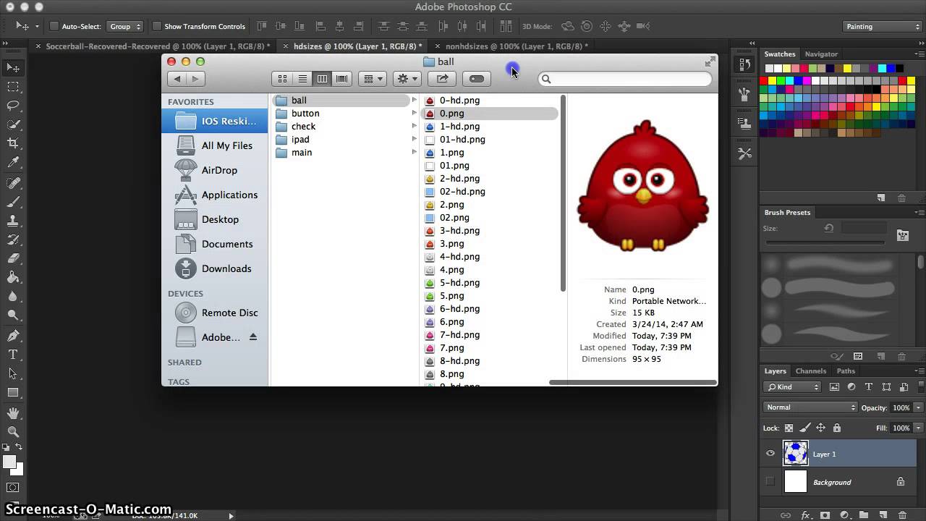Select the Spot Healing Brush tool
This screenshot has height=521, width=926.
coord(13,182)
